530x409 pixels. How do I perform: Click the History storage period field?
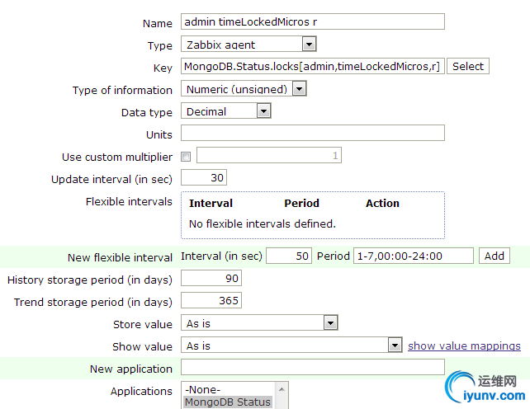211,279
